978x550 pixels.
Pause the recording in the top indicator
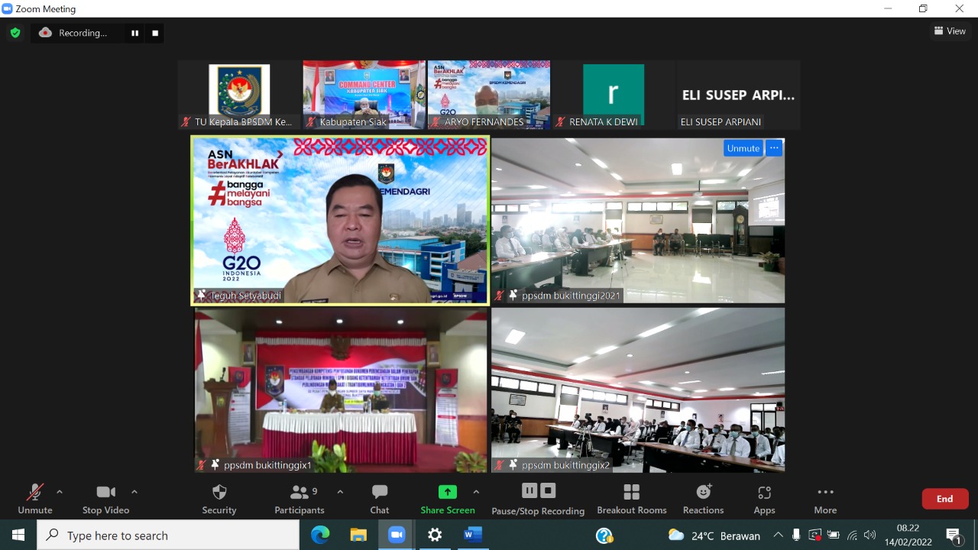click(135, 33)
